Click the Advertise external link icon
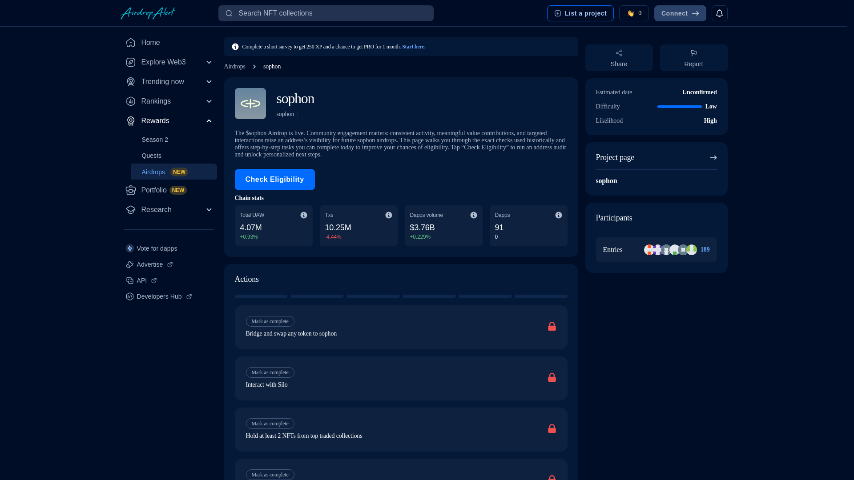Viewport: 854px width, 480px height. pyautogui.click(x=170, y=264)
